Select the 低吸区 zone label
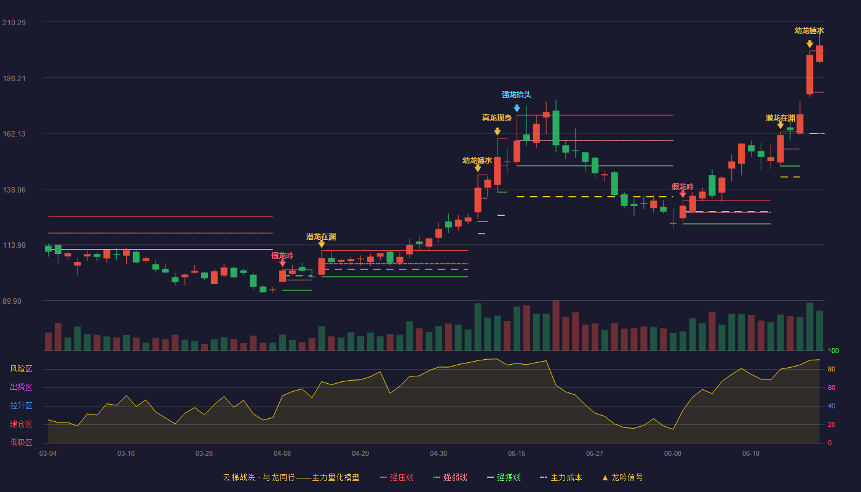 21,442
